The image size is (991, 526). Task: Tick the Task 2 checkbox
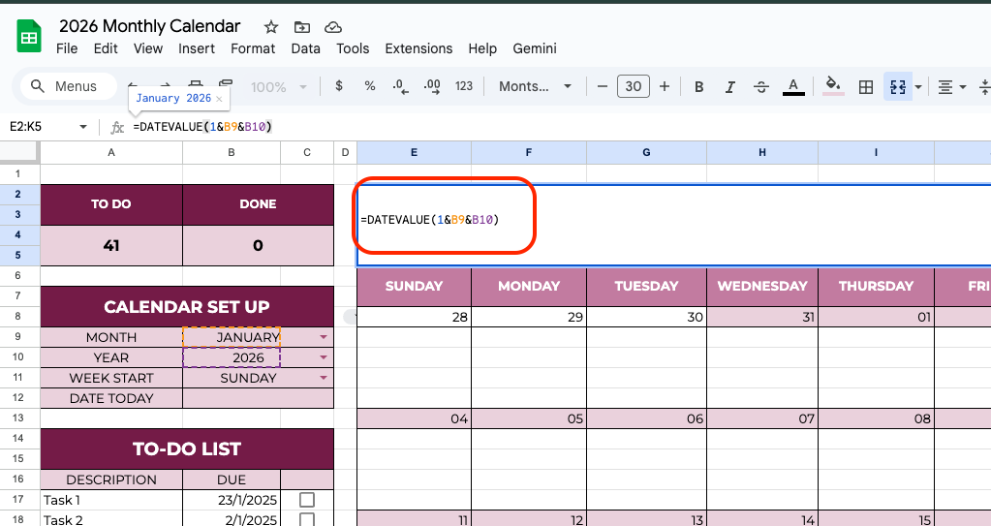point(306,520)
